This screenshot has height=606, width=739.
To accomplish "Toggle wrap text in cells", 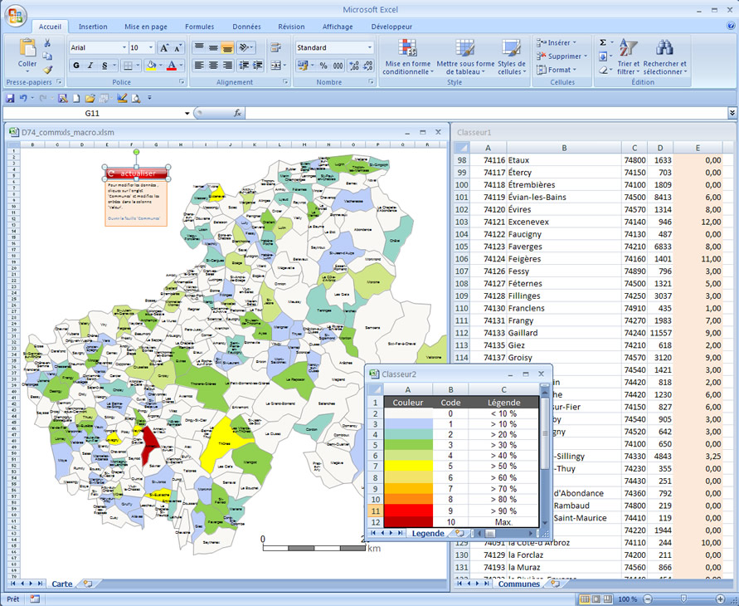I will (275, 47).
